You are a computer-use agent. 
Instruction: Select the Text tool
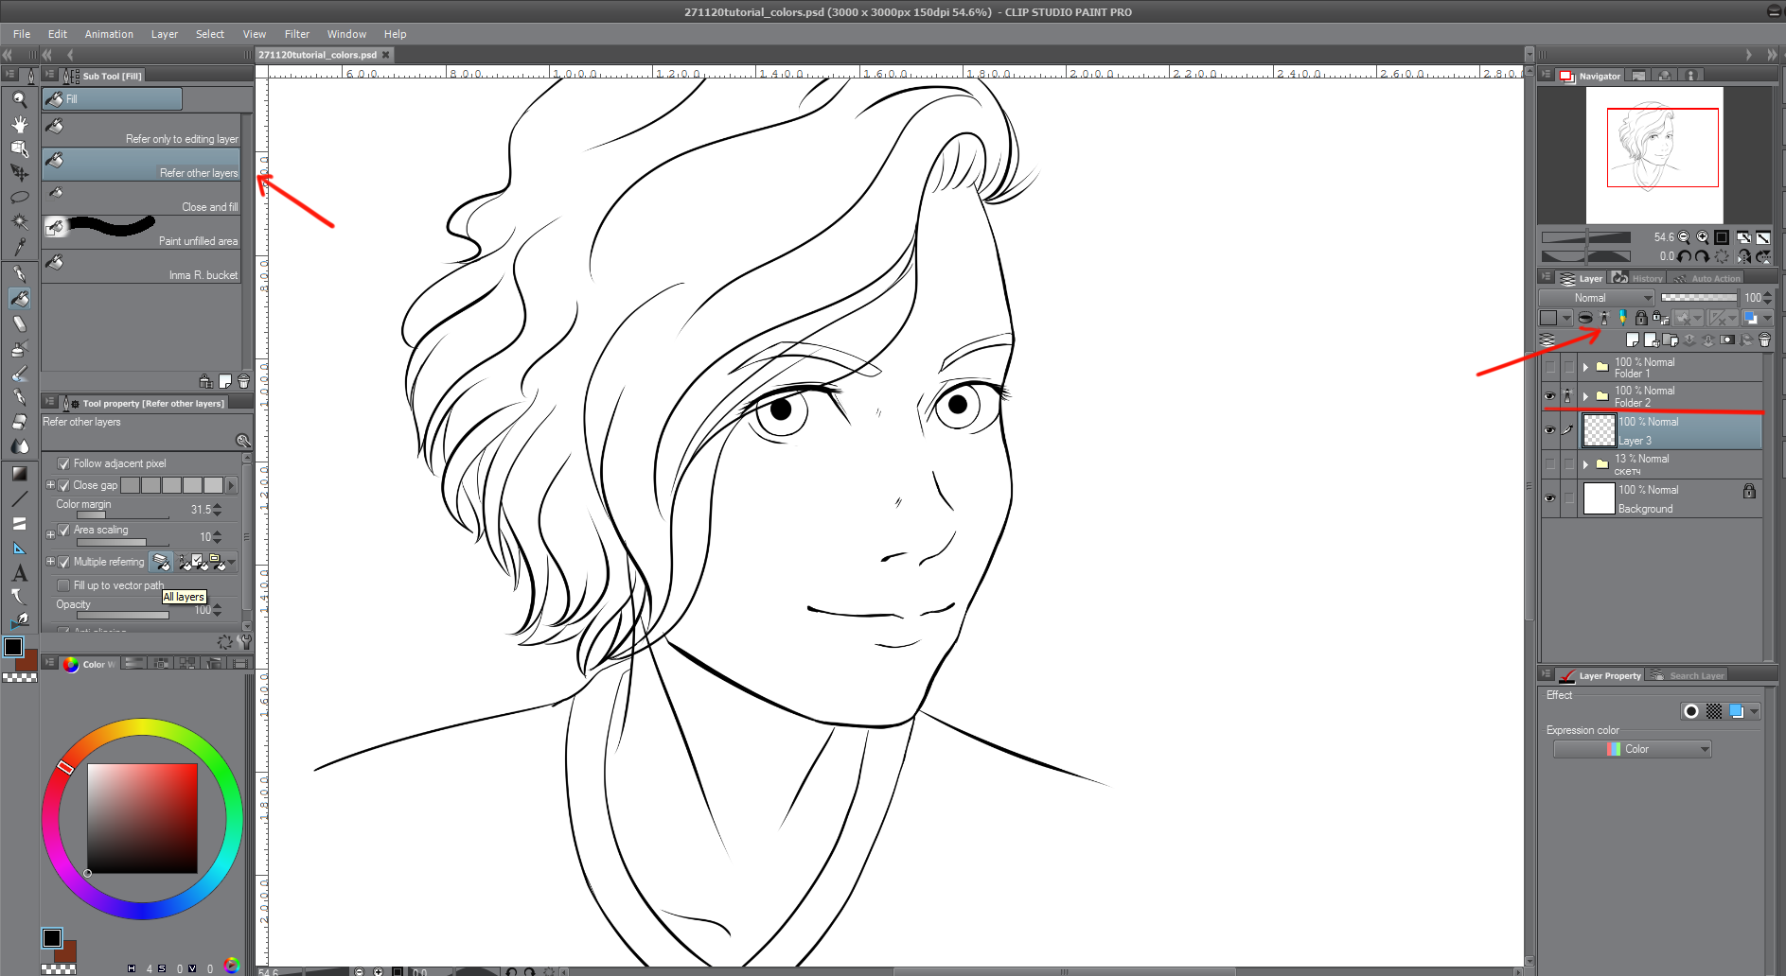19,573
